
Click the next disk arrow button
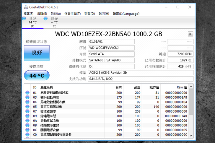[x=190, y=34]
